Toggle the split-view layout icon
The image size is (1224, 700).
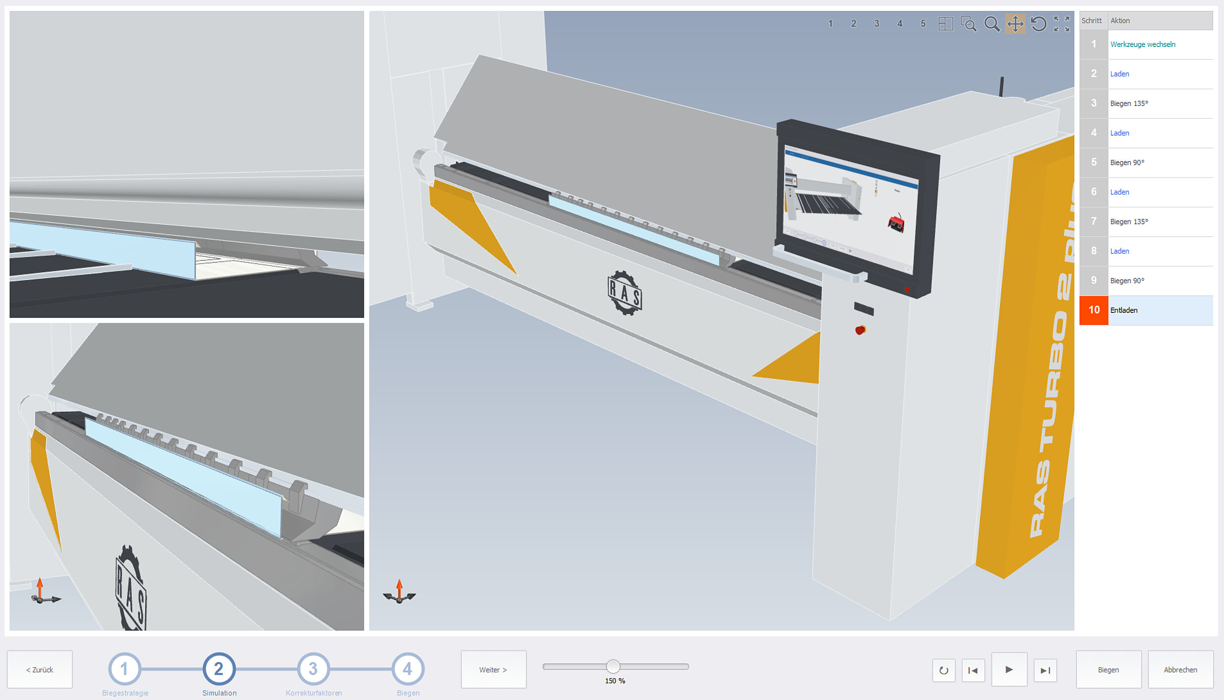(x=945, y=24)
